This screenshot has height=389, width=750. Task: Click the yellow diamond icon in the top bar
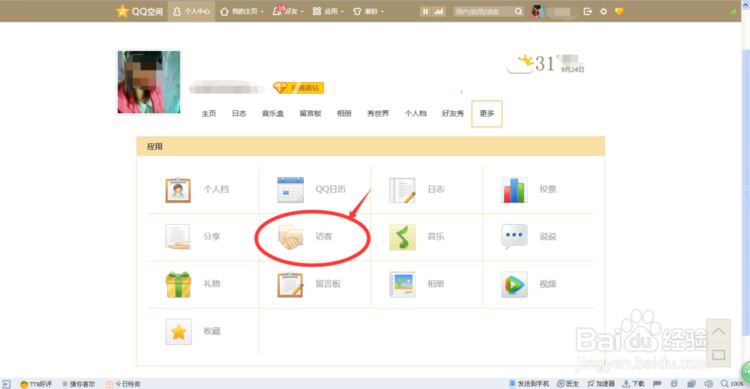tap(619, 11)
